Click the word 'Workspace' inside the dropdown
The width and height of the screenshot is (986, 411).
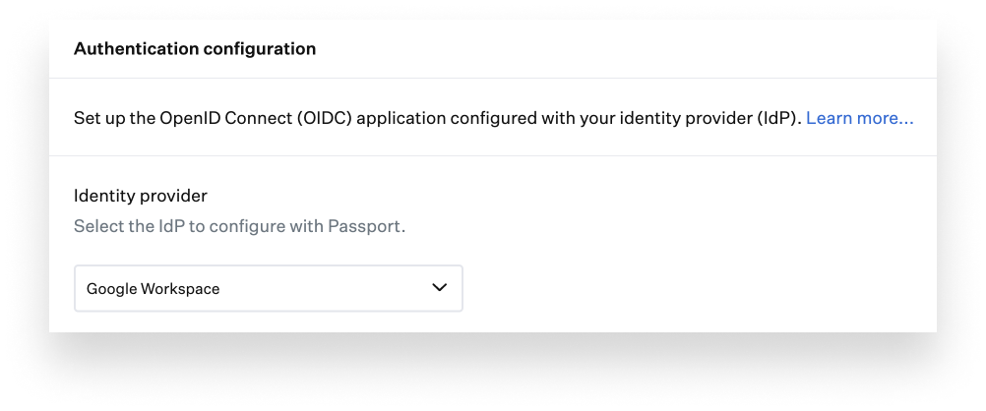click(180, 289)
